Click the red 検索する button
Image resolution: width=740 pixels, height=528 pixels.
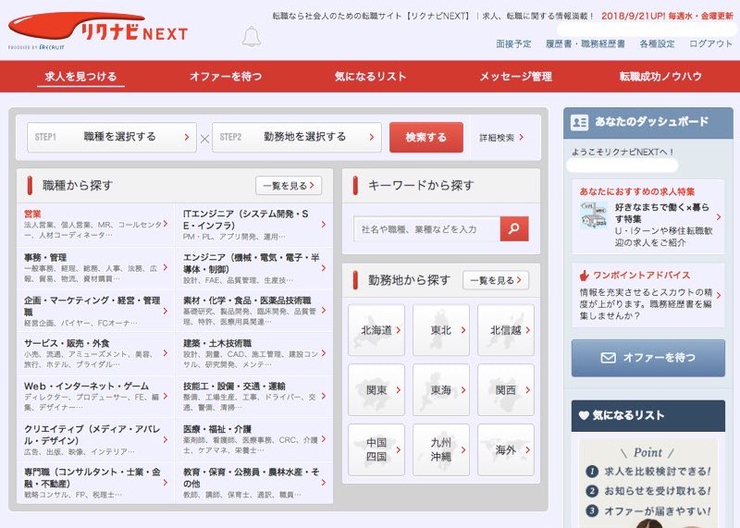point(426,137)
